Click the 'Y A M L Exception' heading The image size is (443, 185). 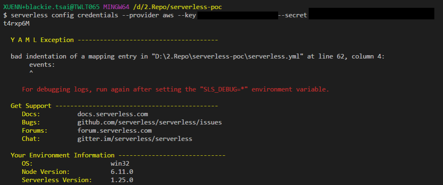click(42, 40)
